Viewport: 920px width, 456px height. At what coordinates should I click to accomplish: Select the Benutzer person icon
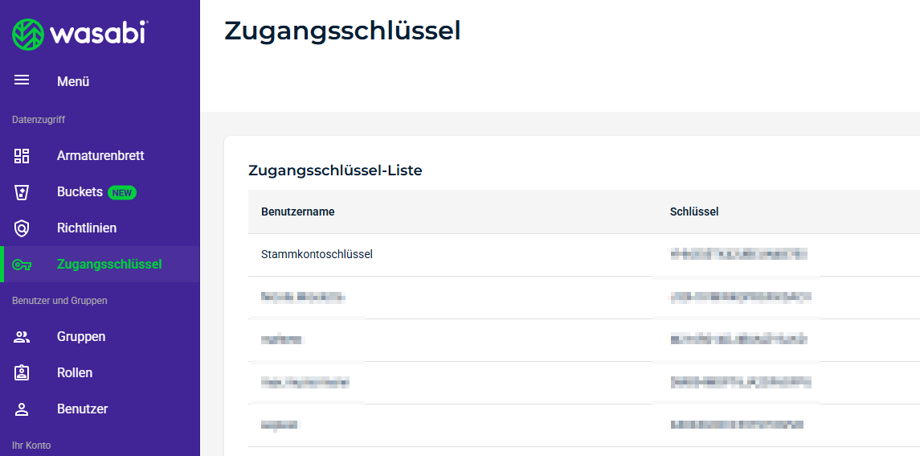[x=22, y=409]
